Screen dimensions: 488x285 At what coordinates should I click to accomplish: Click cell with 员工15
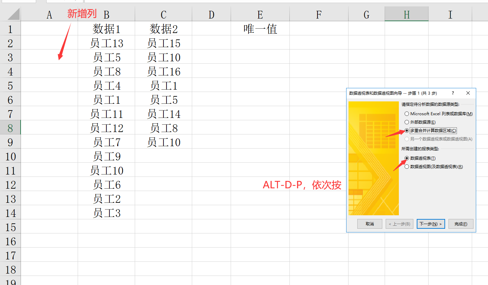click(163, 43)
